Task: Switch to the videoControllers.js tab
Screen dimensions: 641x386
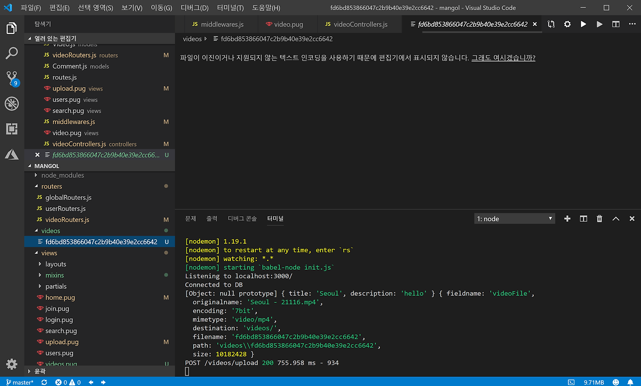Action: coord(360,24)
